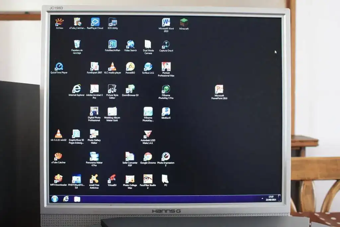This screenshot has height=227, width=340.
Task: Click the Microsoft PowerPoint 2010 shortcut
Action: [x=219, y=90]
